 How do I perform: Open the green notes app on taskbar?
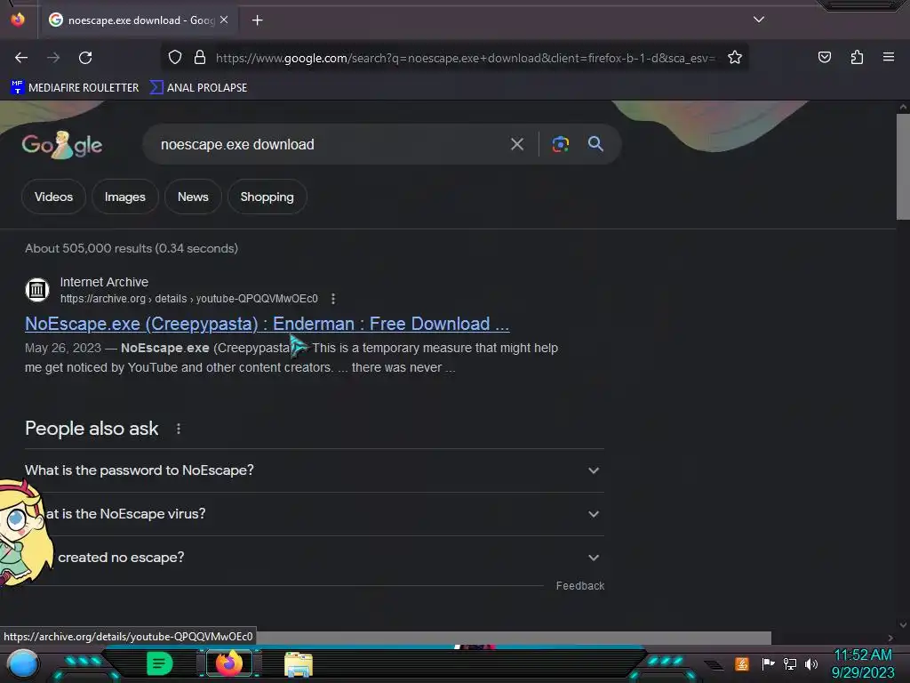pos(159,663)
